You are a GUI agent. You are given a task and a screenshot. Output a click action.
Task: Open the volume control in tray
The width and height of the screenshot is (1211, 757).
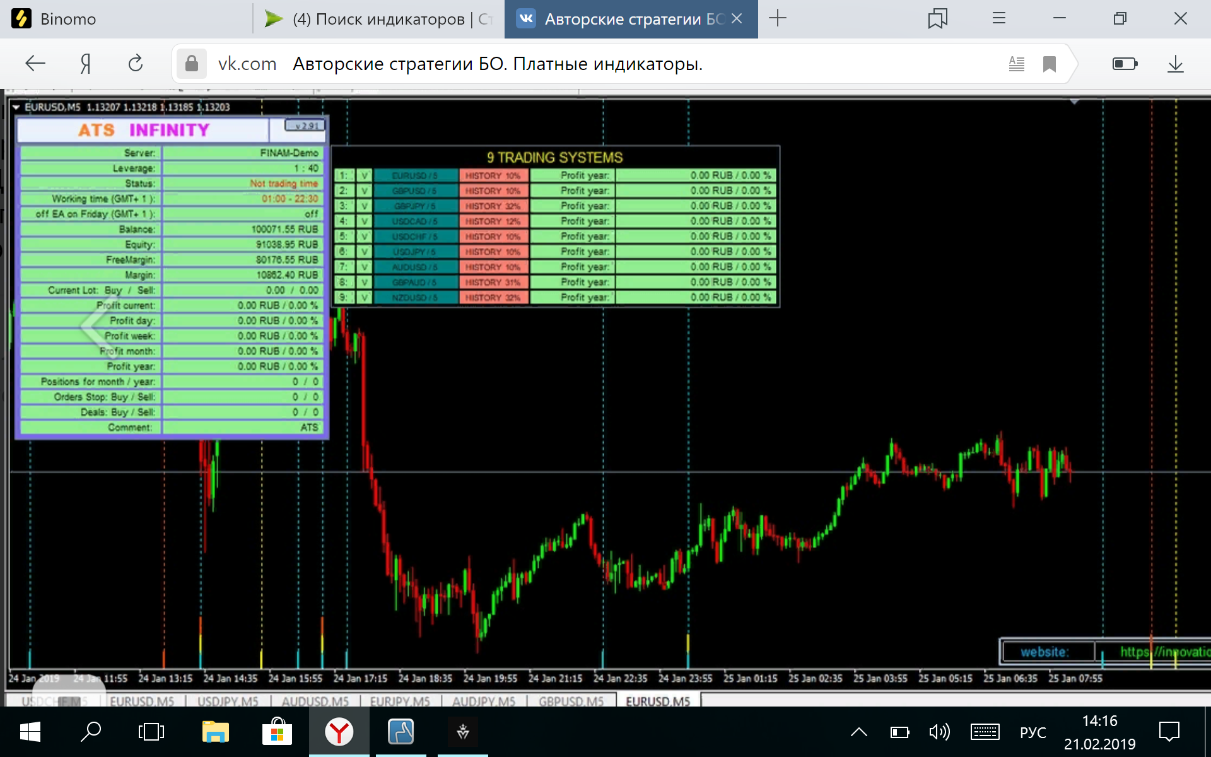(x=939, y=732)
